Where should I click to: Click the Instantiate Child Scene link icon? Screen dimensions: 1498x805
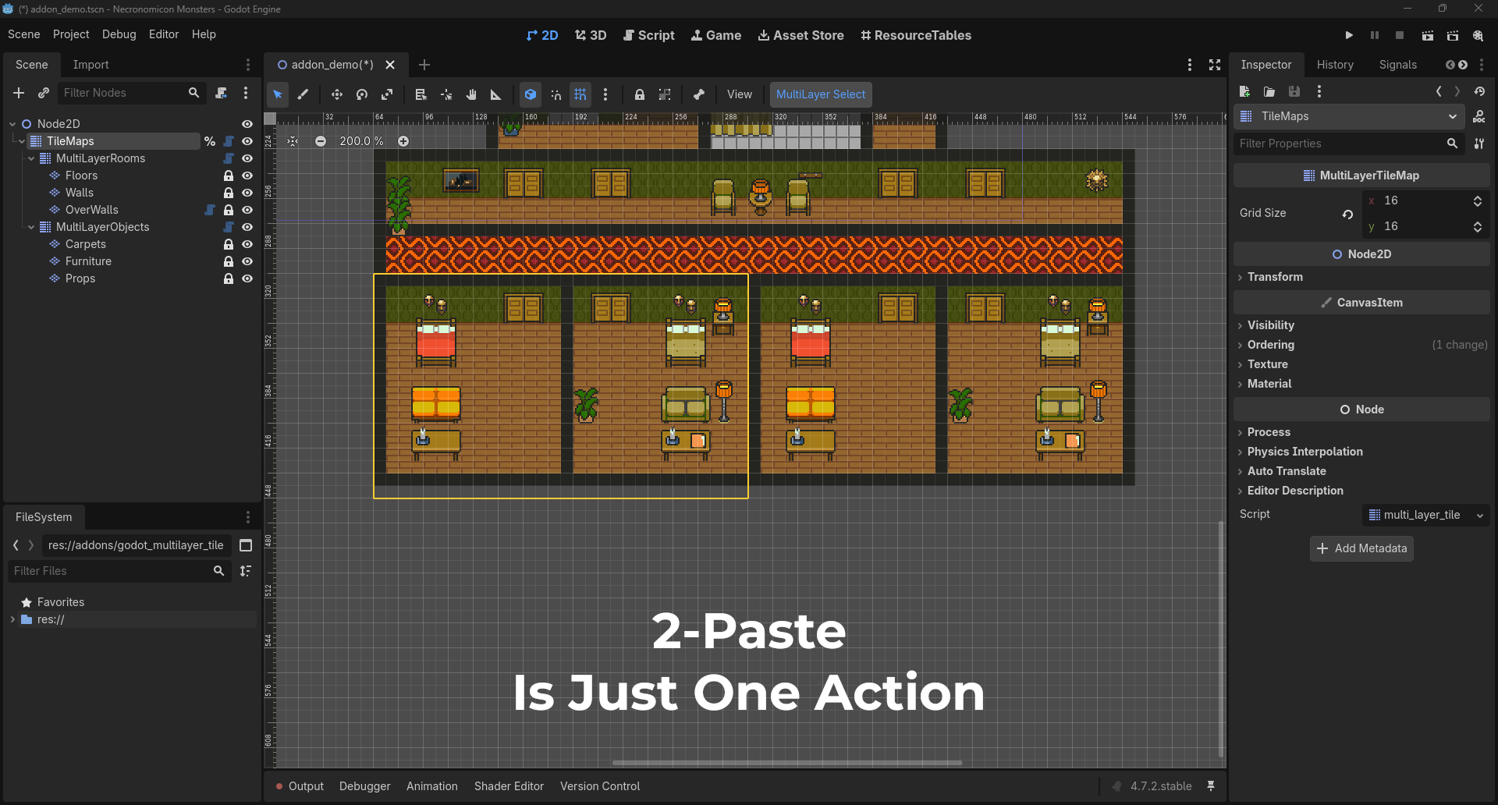tap(44, 93)
